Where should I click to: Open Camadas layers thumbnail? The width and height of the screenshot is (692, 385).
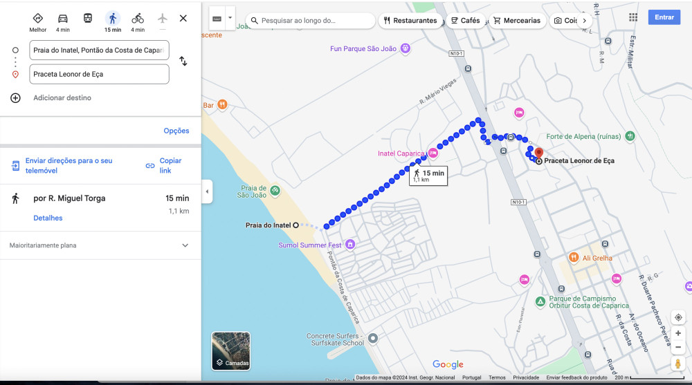tap(231, 351)
